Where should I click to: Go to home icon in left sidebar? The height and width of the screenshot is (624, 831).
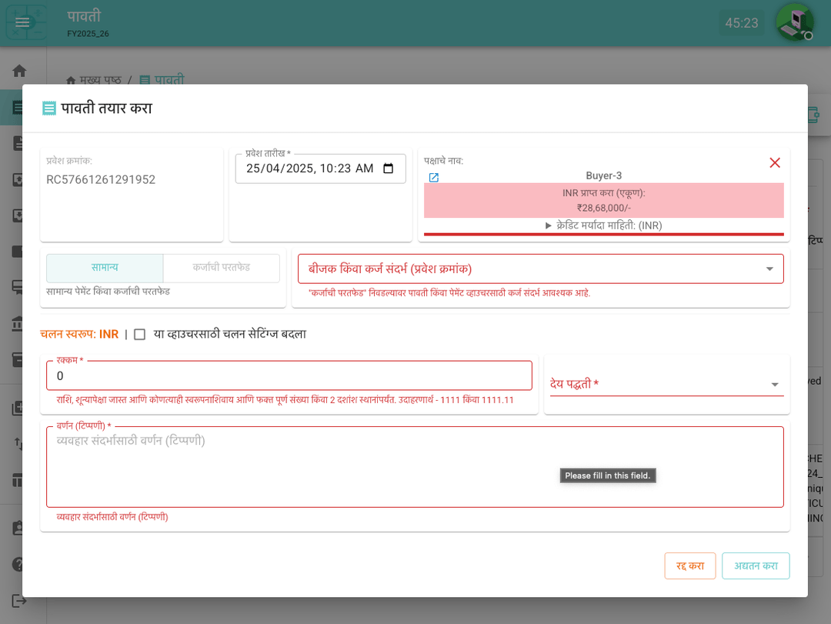point(19,71)
